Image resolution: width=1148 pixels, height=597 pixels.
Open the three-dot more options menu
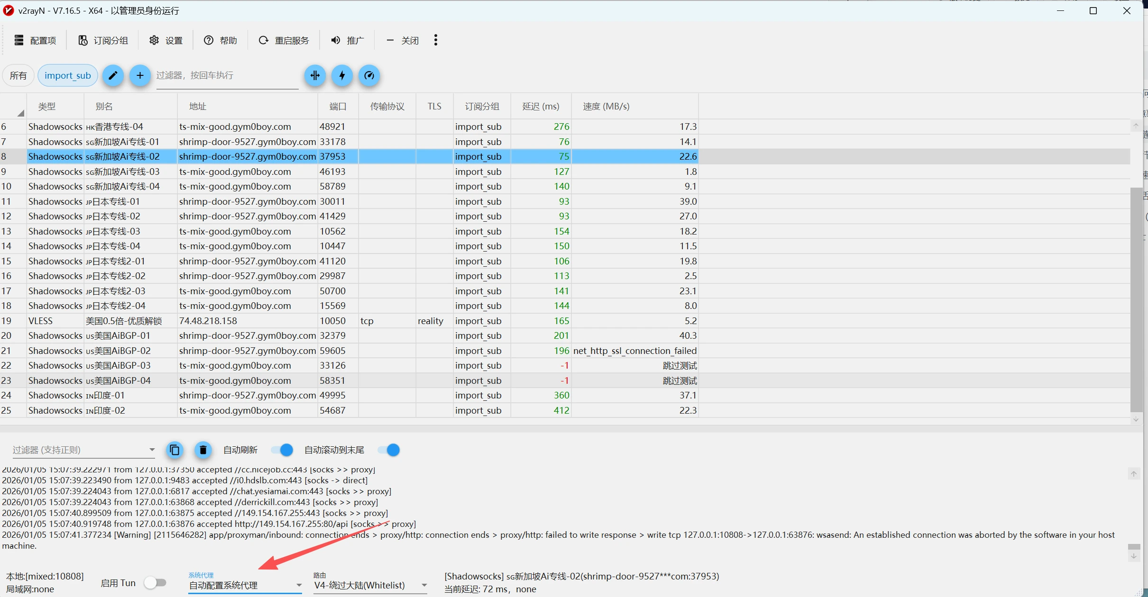click(435, 40)
